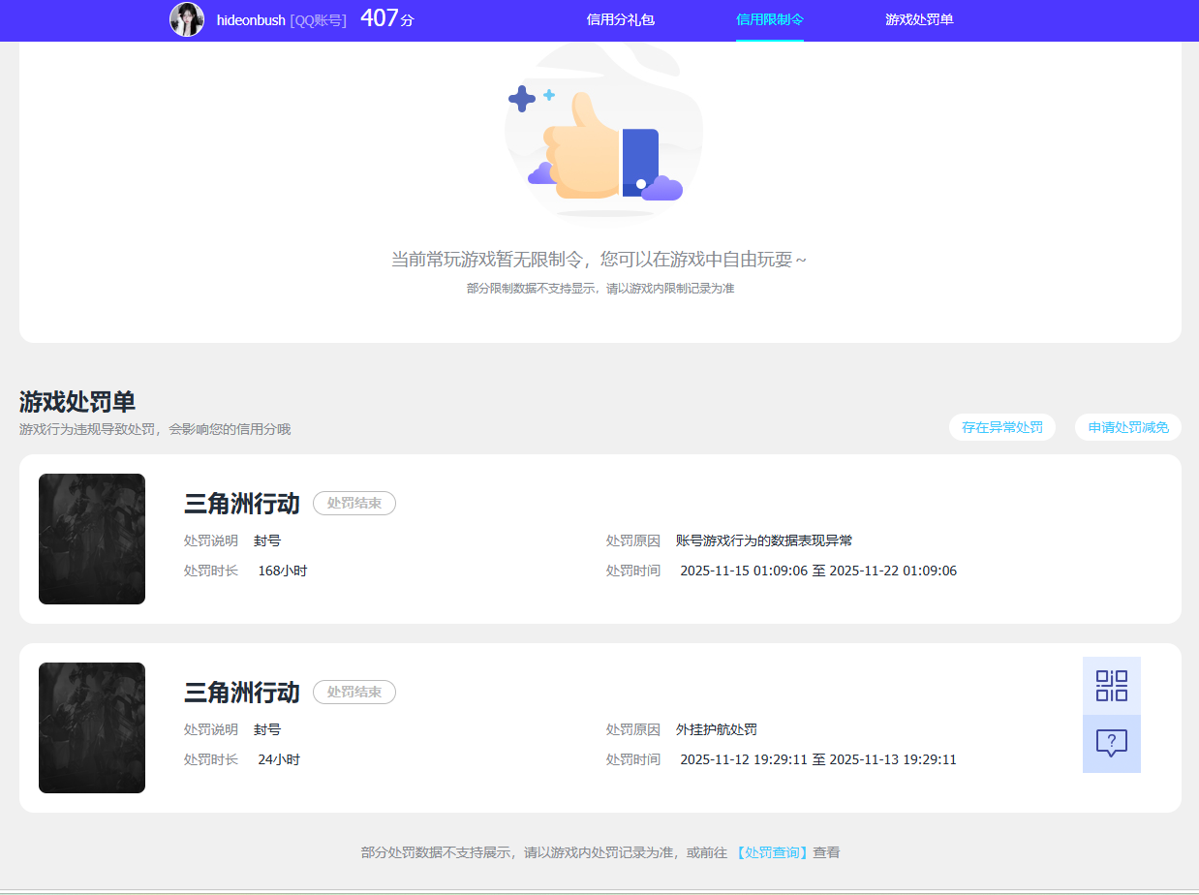Click the 游戏行为违规导致处罚 subtitle
The width and height of the screenshot is (1199, 895).
tap(155, 429)
